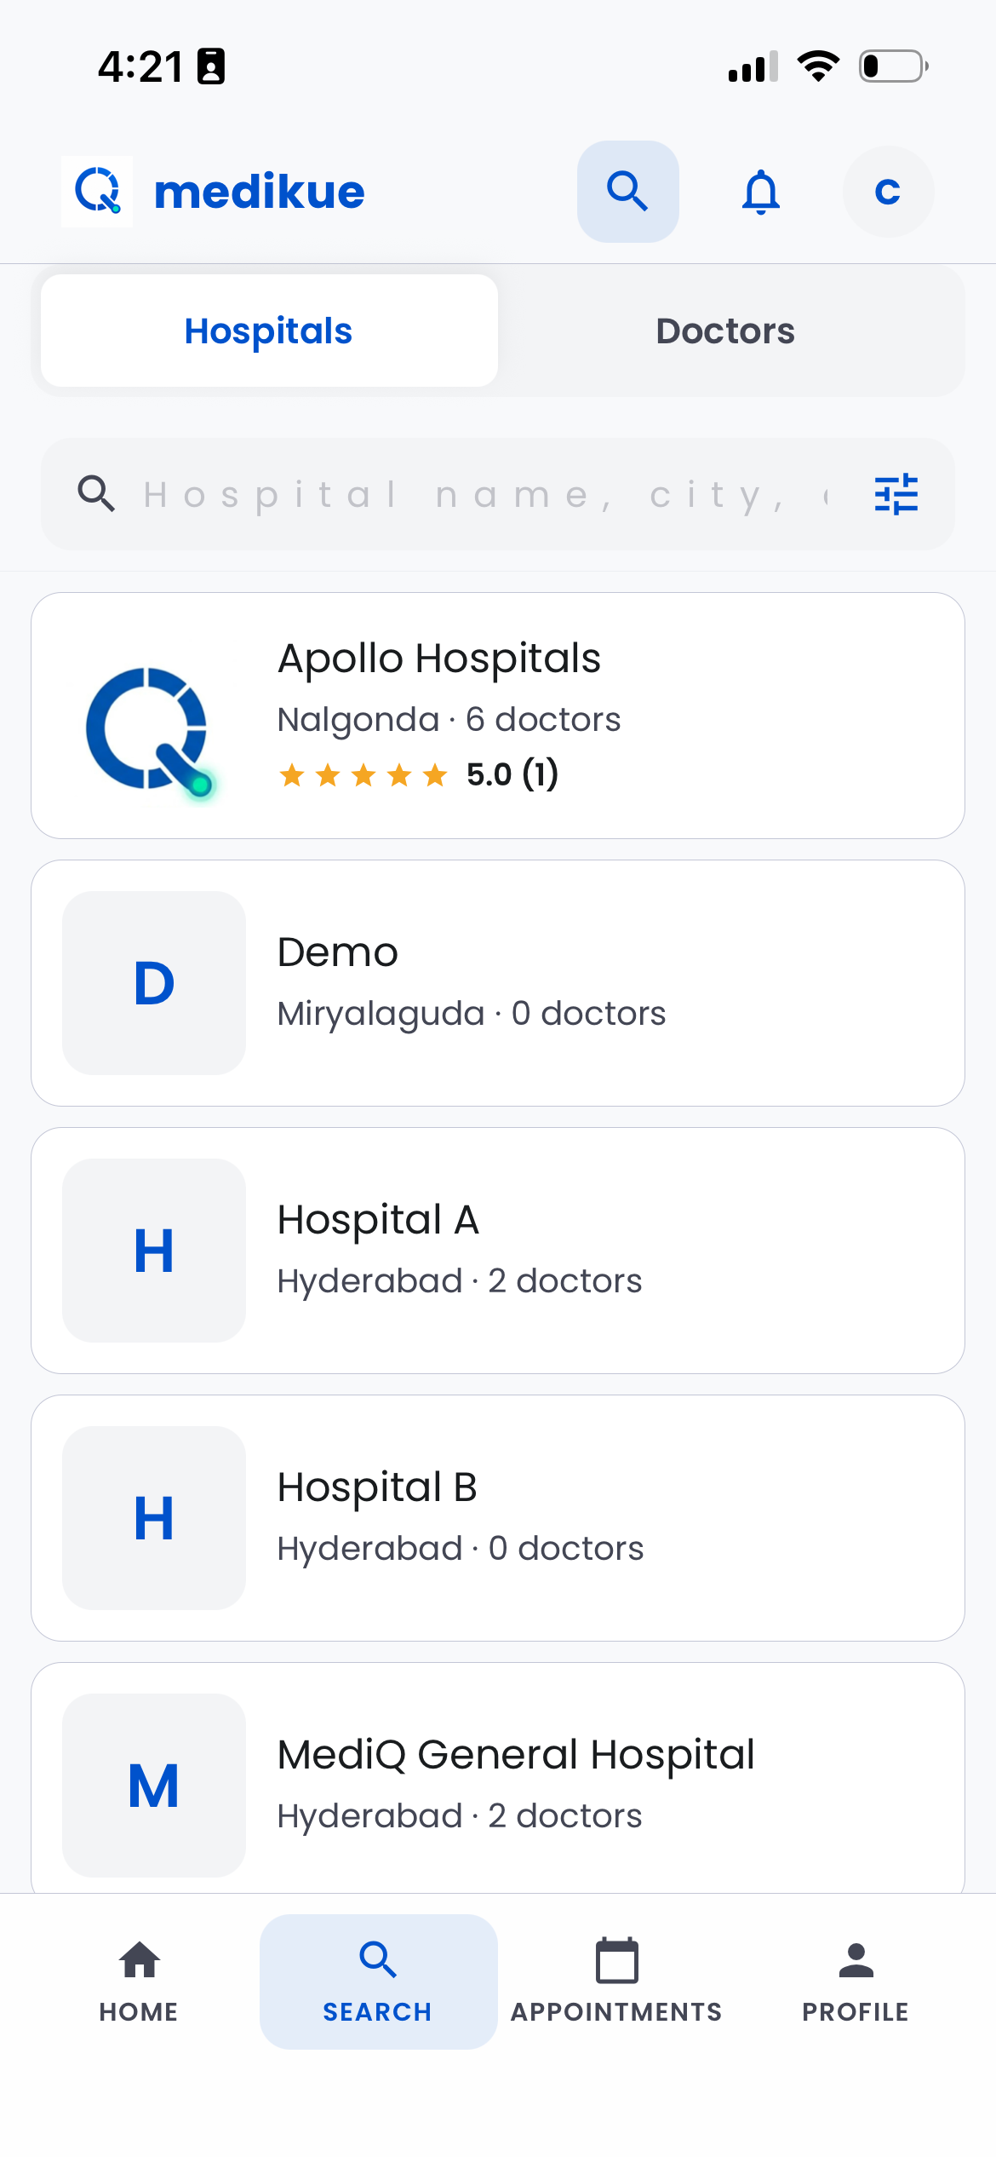Open the Apollo Hospitals card
Image resolution: width=996 pixels, height=2157 pixels.
point(498,716)
